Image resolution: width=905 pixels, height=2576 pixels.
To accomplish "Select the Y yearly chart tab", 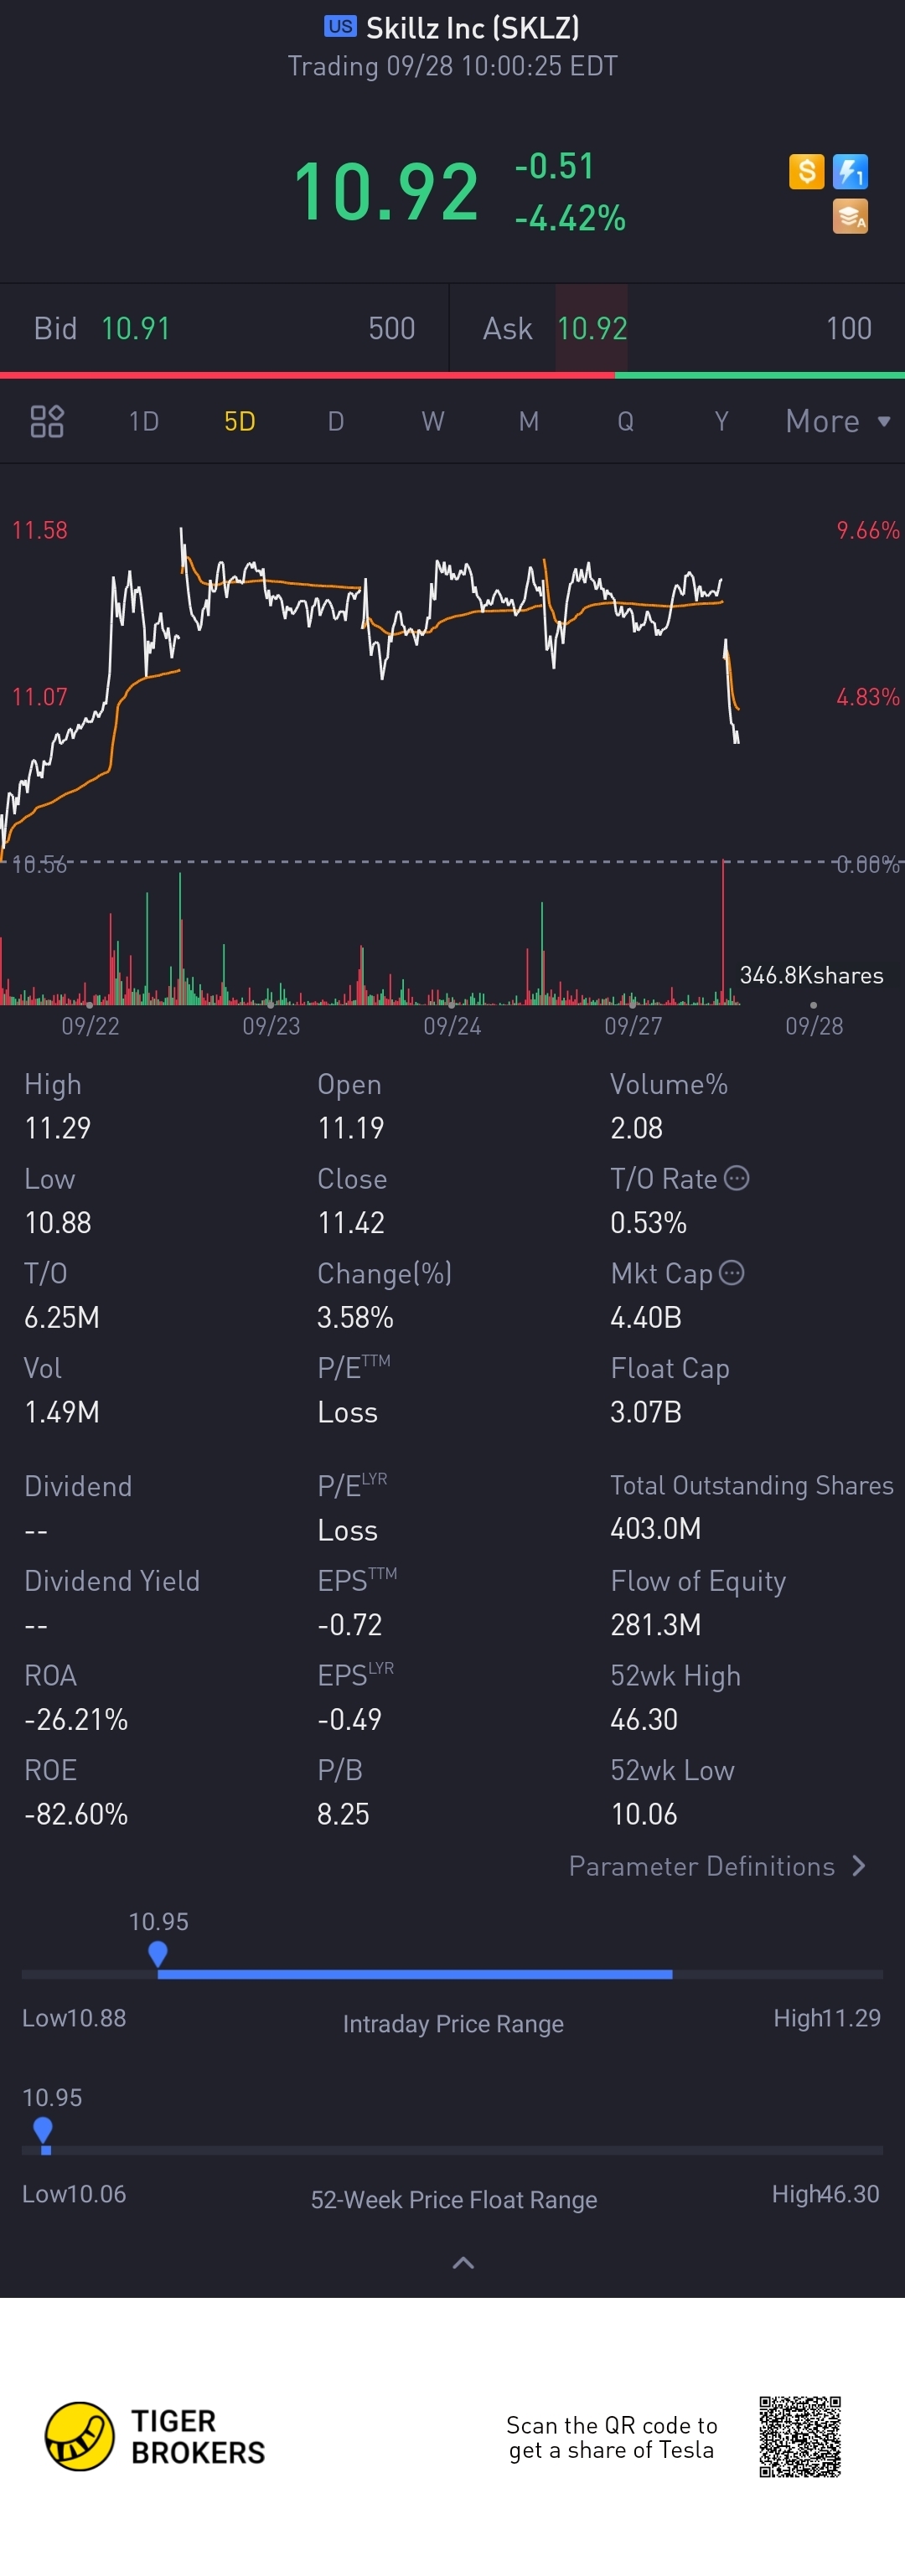I will [x=721, y=421].
